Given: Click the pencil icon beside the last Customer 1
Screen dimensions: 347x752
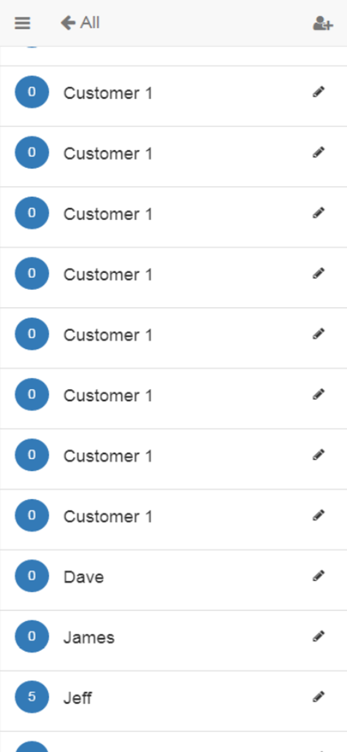Looking at the screenshot, I should click(x=318, y=515).
